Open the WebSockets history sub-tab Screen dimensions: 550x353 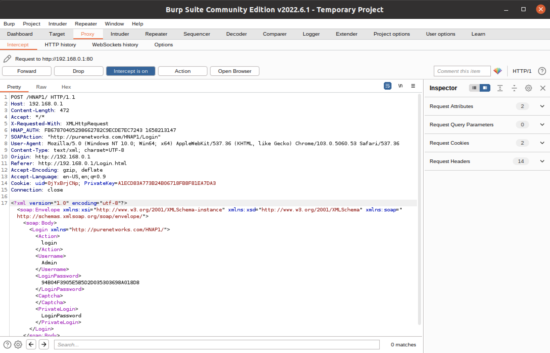115,45
